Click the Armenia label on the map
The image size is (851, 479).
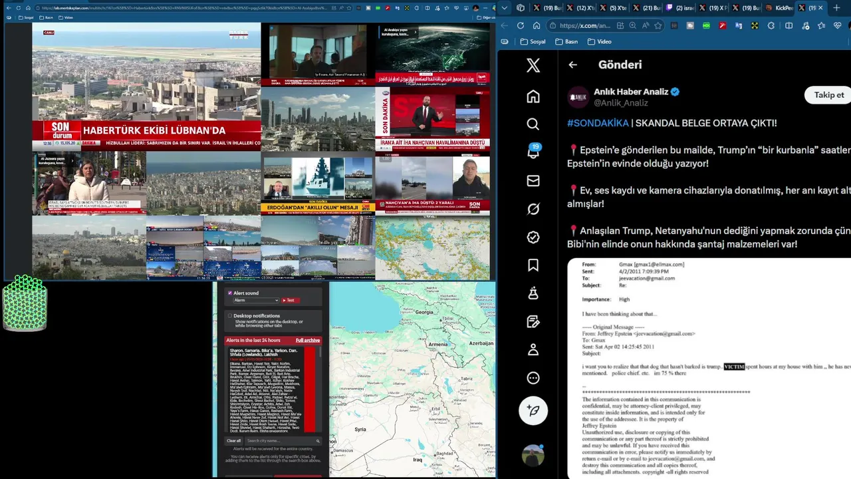point(438,344)
